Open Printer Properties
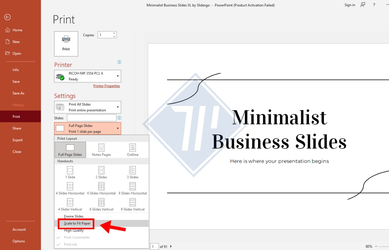Viewport: 389px width, 250px height. 107,86
